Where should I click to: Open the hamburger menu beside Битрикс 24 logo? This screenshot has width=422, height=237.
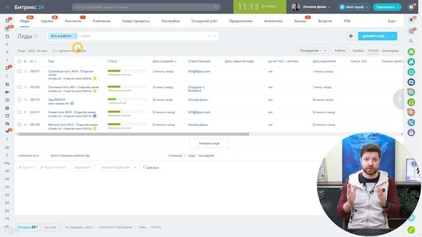[7, 7]
